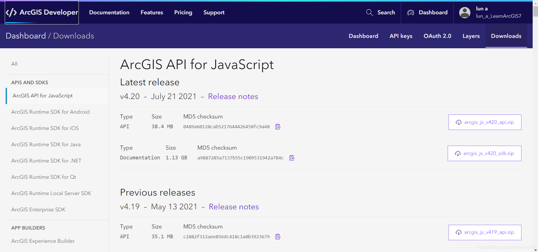Click checksum text c2882f312aee856dc418c1a0b3923679
This screenshot has height=252, width=538.
[226, 237]
